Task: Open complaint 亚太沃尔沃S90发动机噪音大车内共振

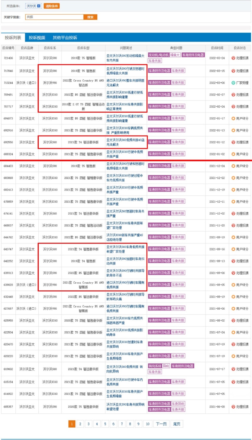Action: pyautogui.click(x=125, y=58)
